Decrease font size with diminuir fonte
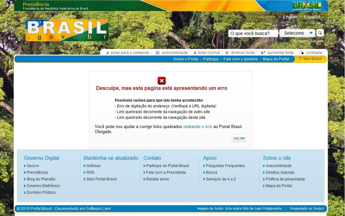Image resolution: width=345 pixels, height=216 pixels. [x=240, y=53]
